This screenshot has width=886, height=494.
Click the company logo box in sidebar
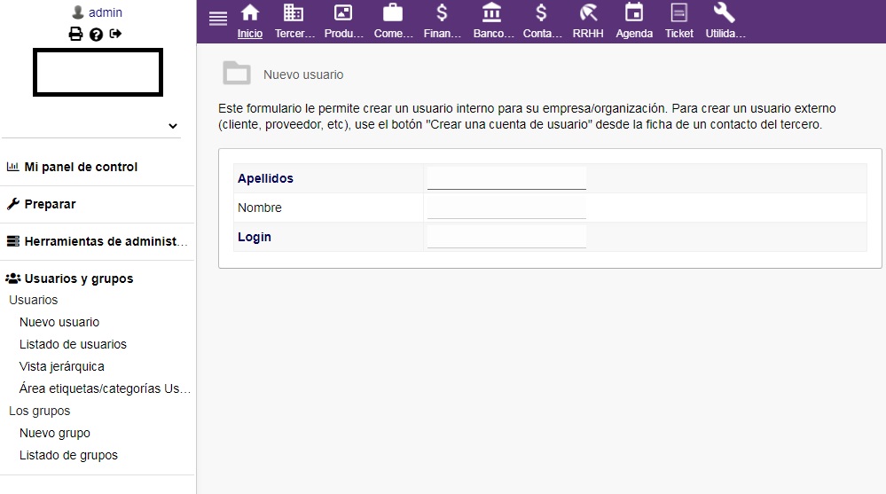point(98,73)
